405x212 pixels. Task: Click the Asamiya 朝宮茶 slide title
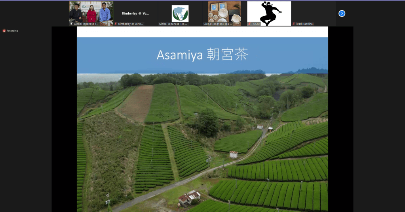pos(202,55)
